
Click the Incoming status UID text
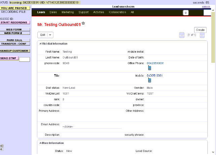coord(44,2)
